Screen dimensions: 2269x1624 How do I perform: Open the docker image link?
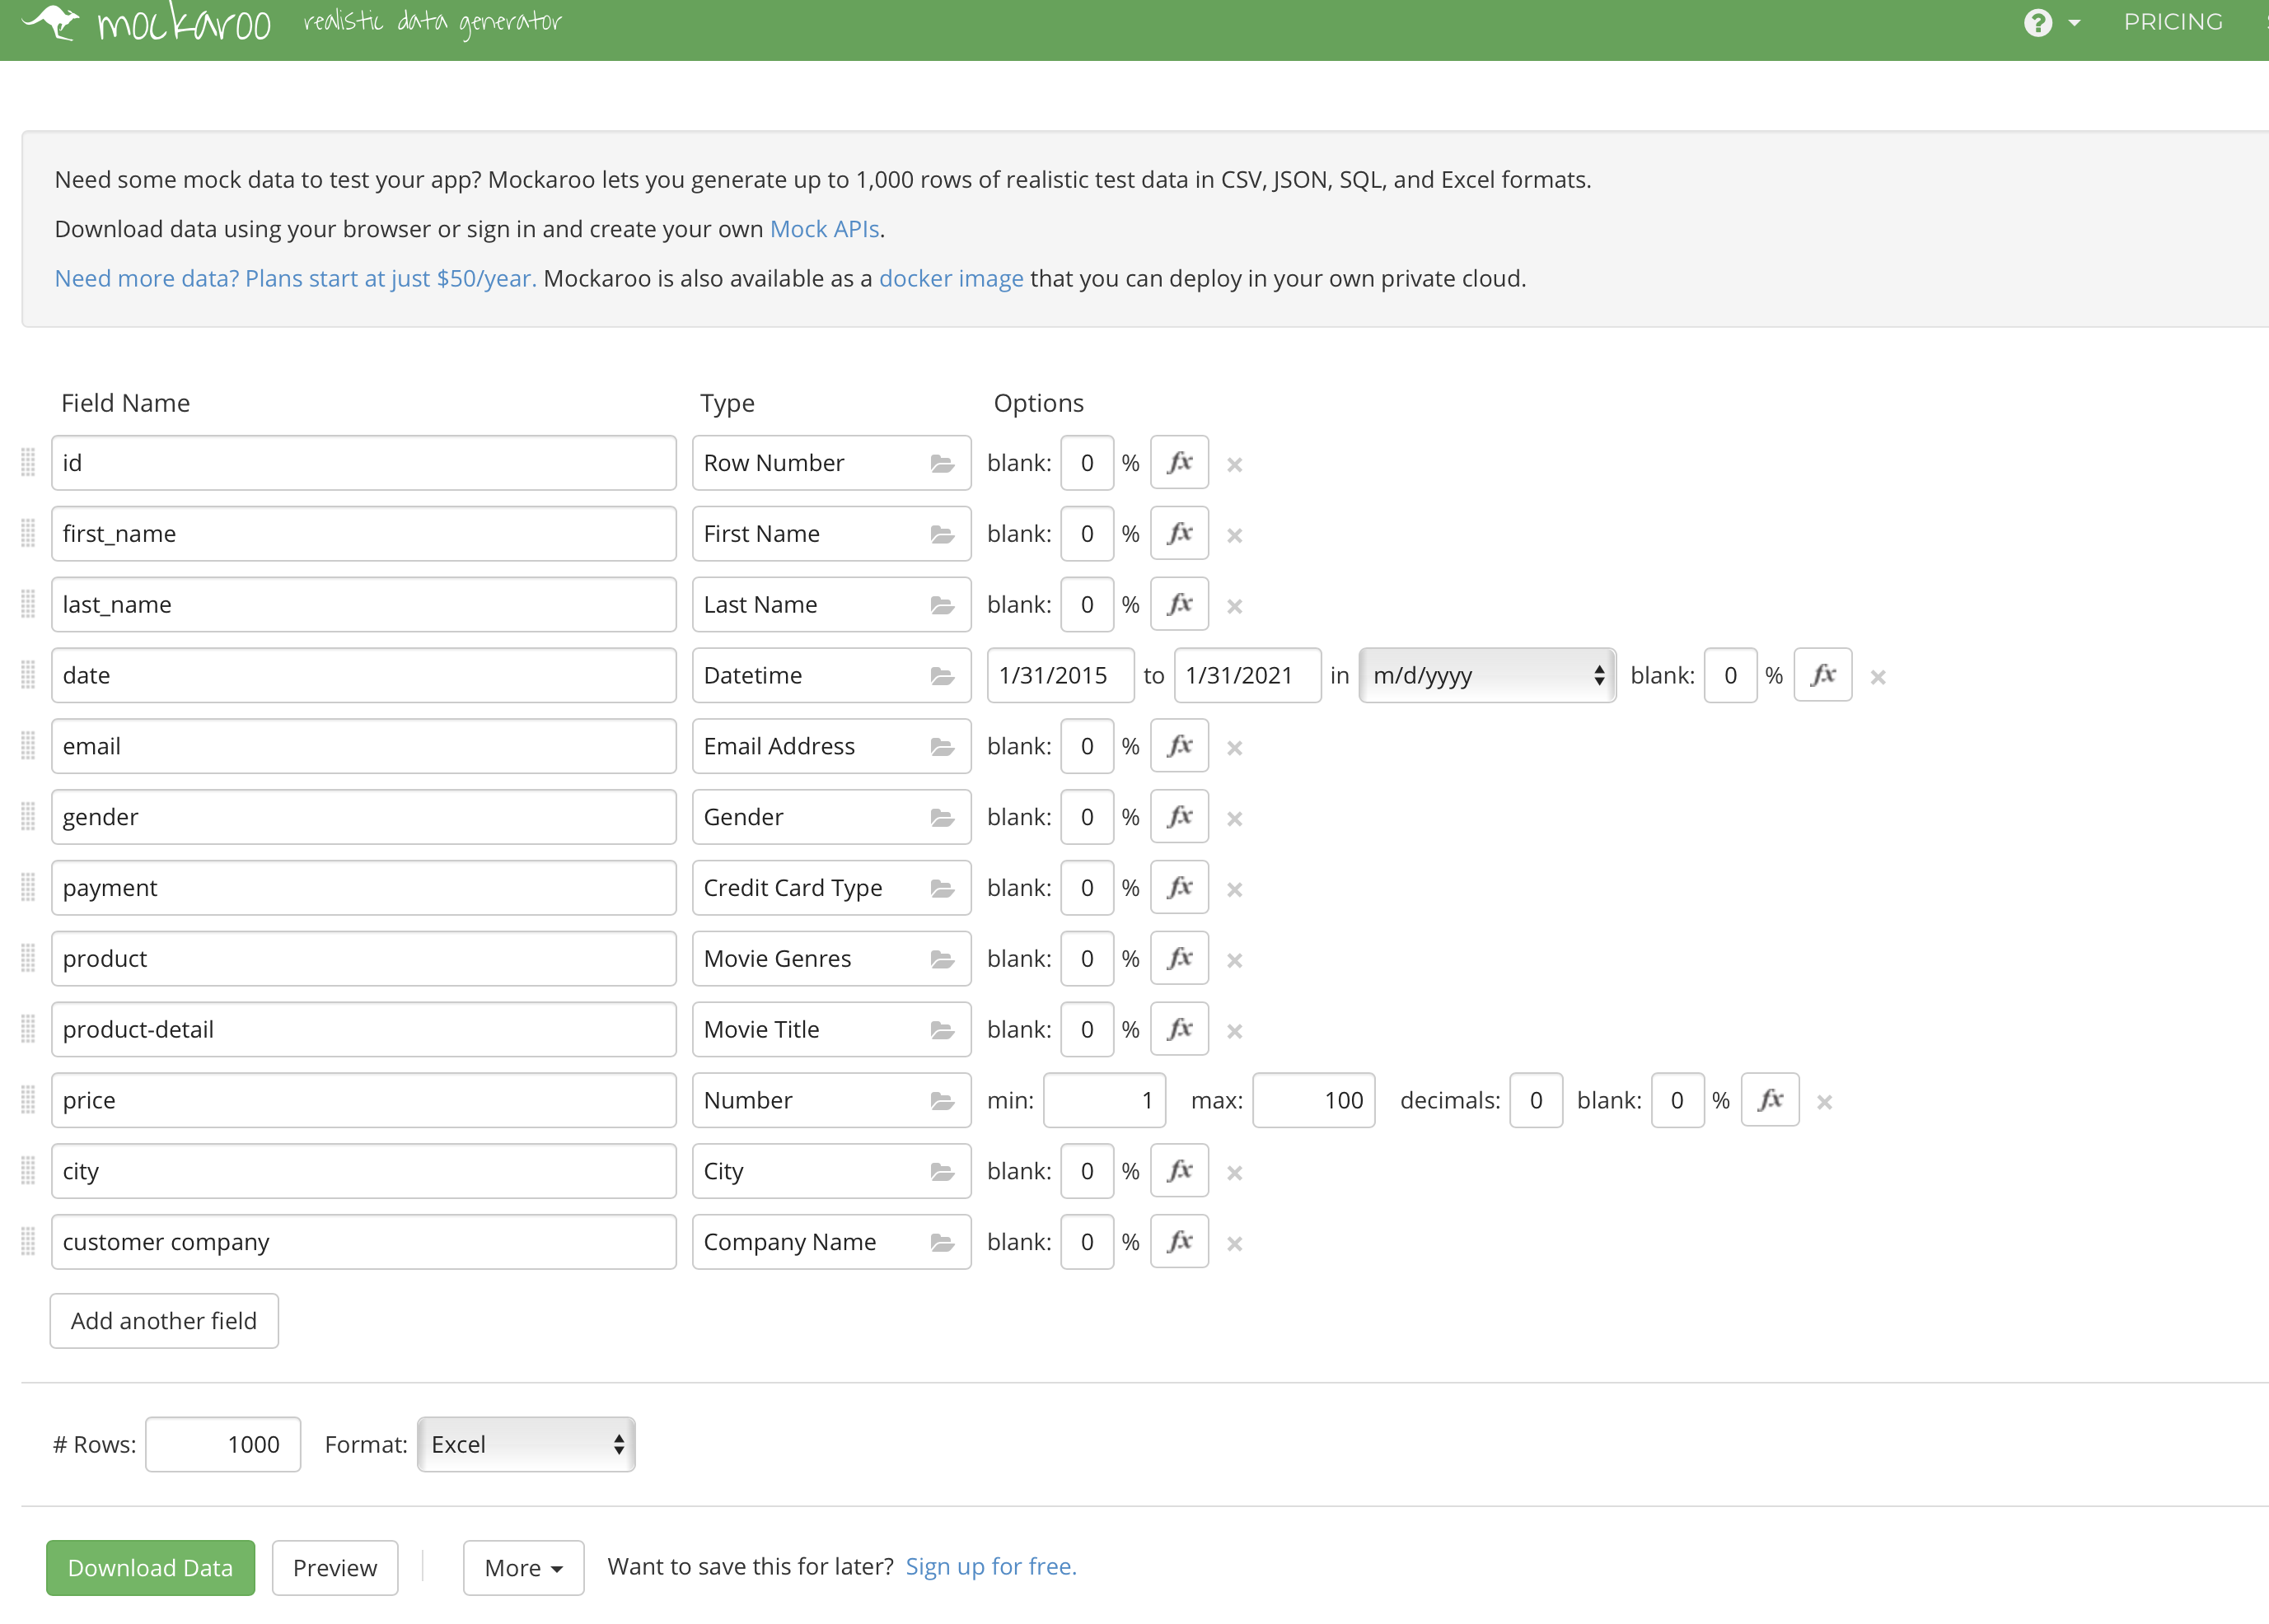952,279
